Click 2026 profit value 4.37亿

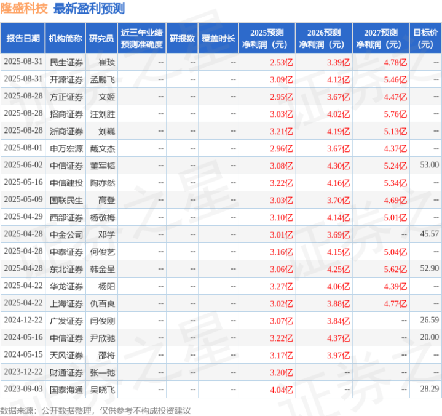[x=338, y=338]
